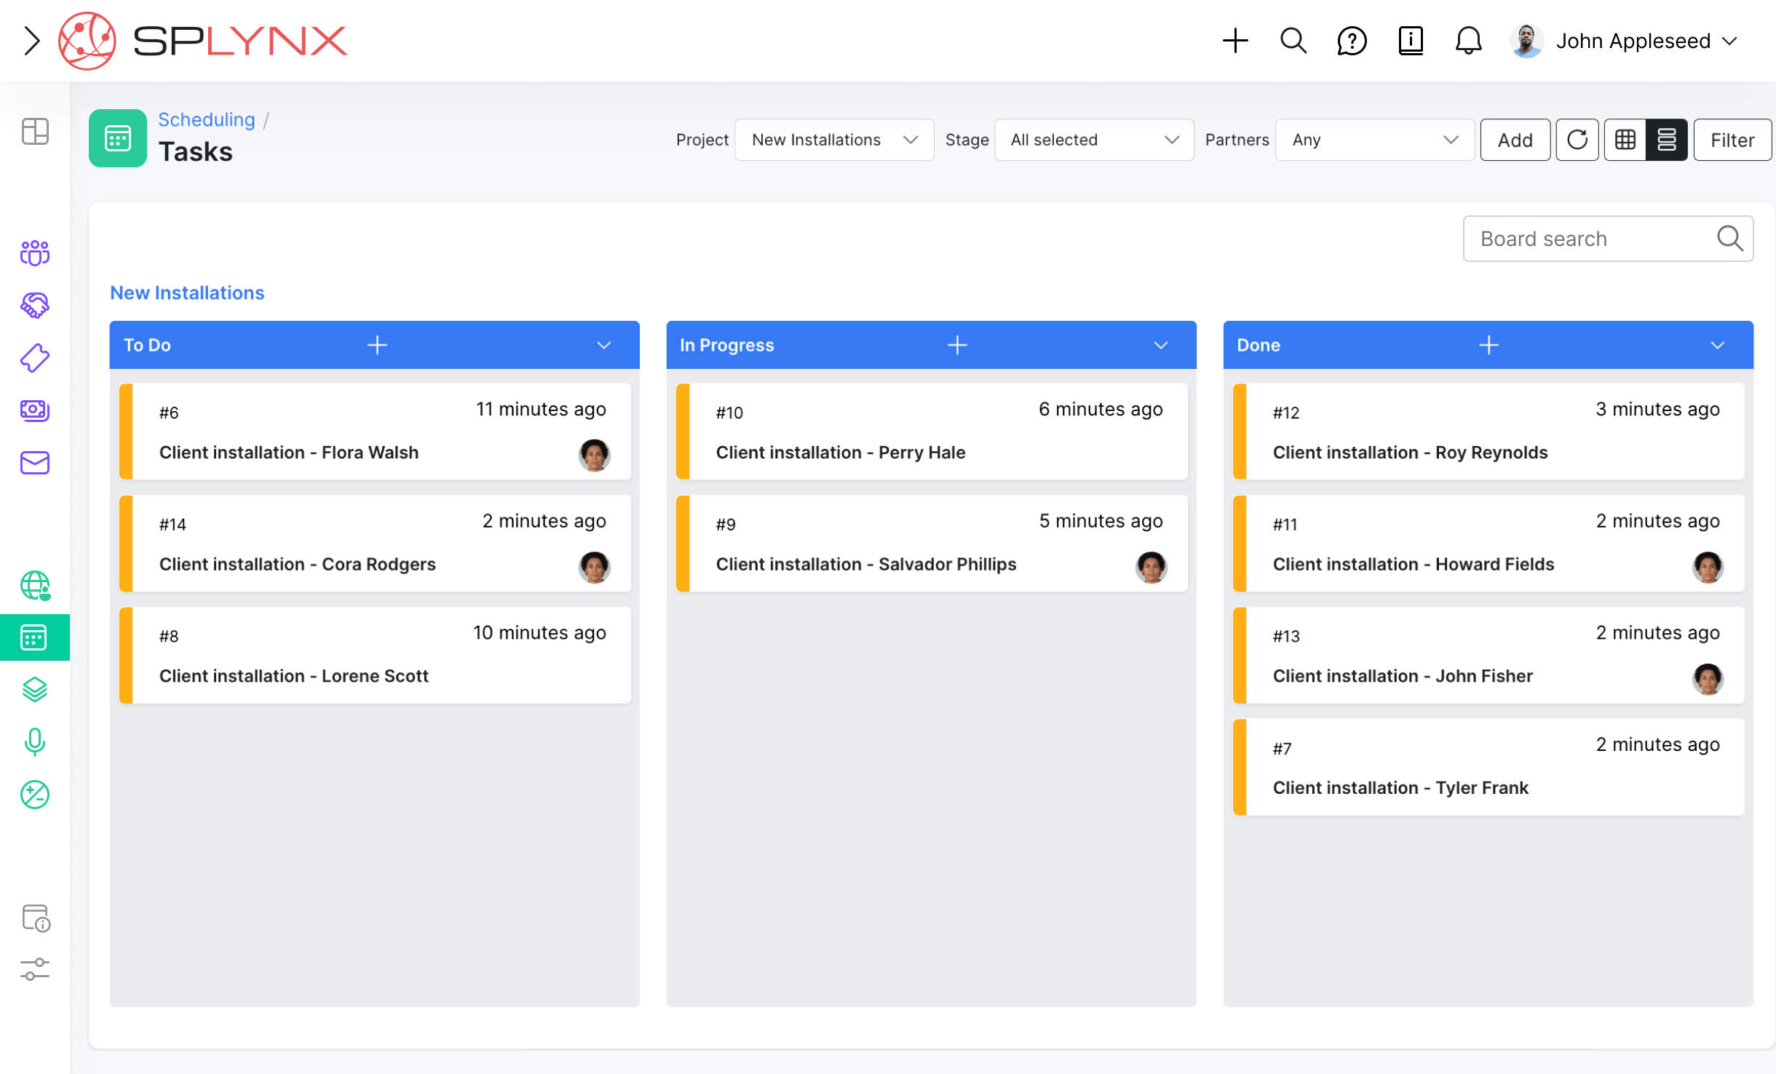The image size is (1776, 1074).
Task: Open the notifications bell icon
Action: (x=1468, y=41)
